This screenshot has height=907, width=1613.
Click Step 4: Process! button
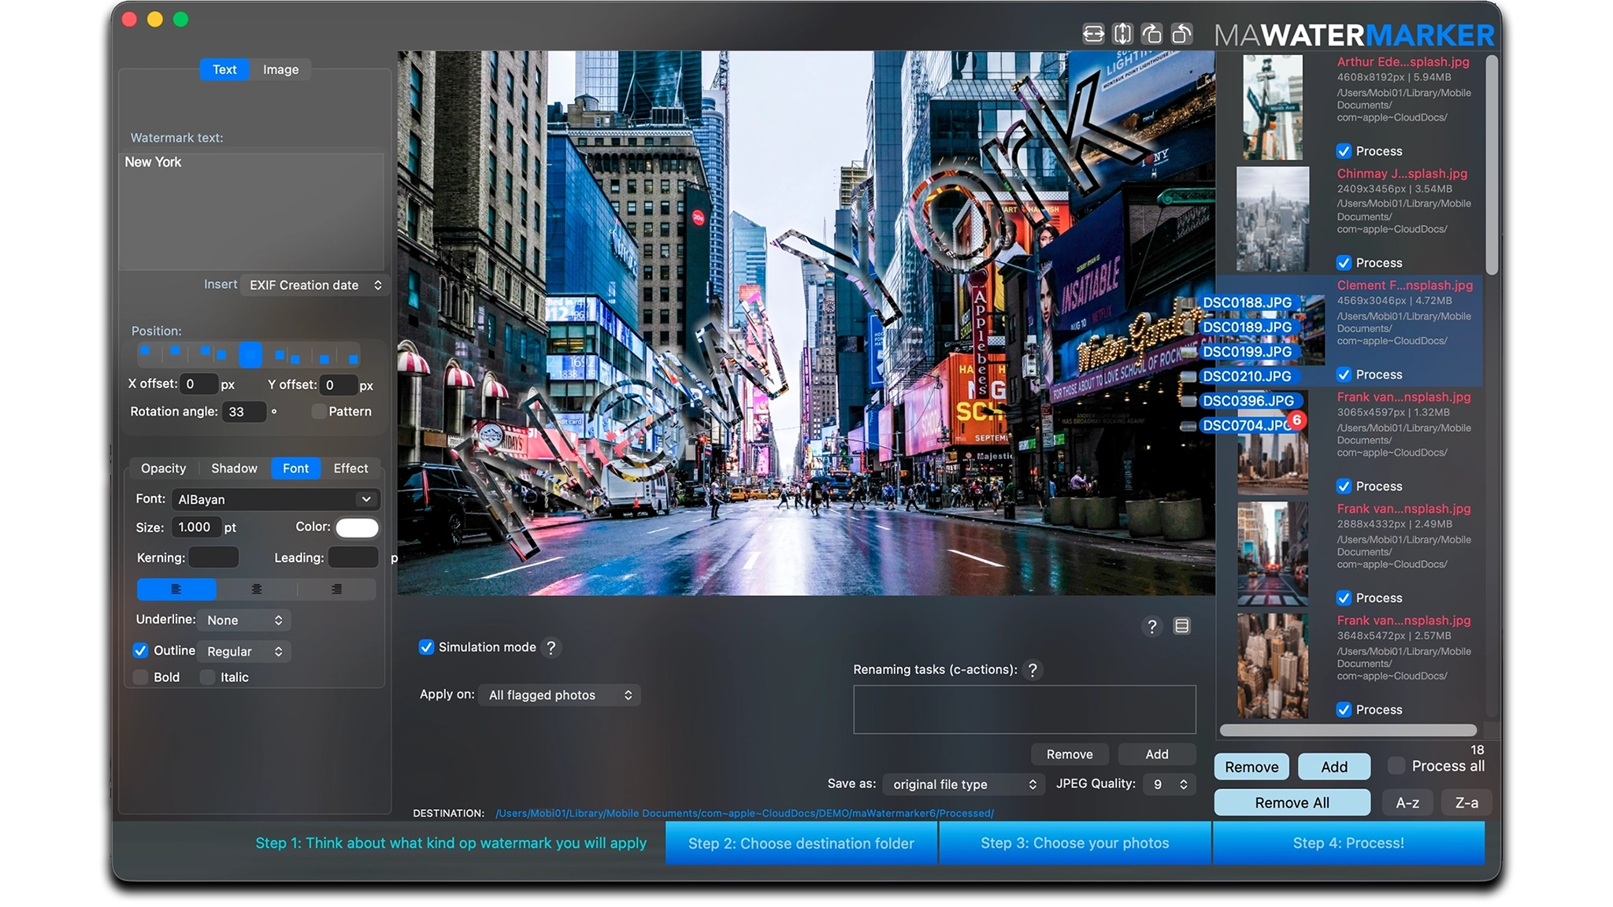[x=1348, y=843]
